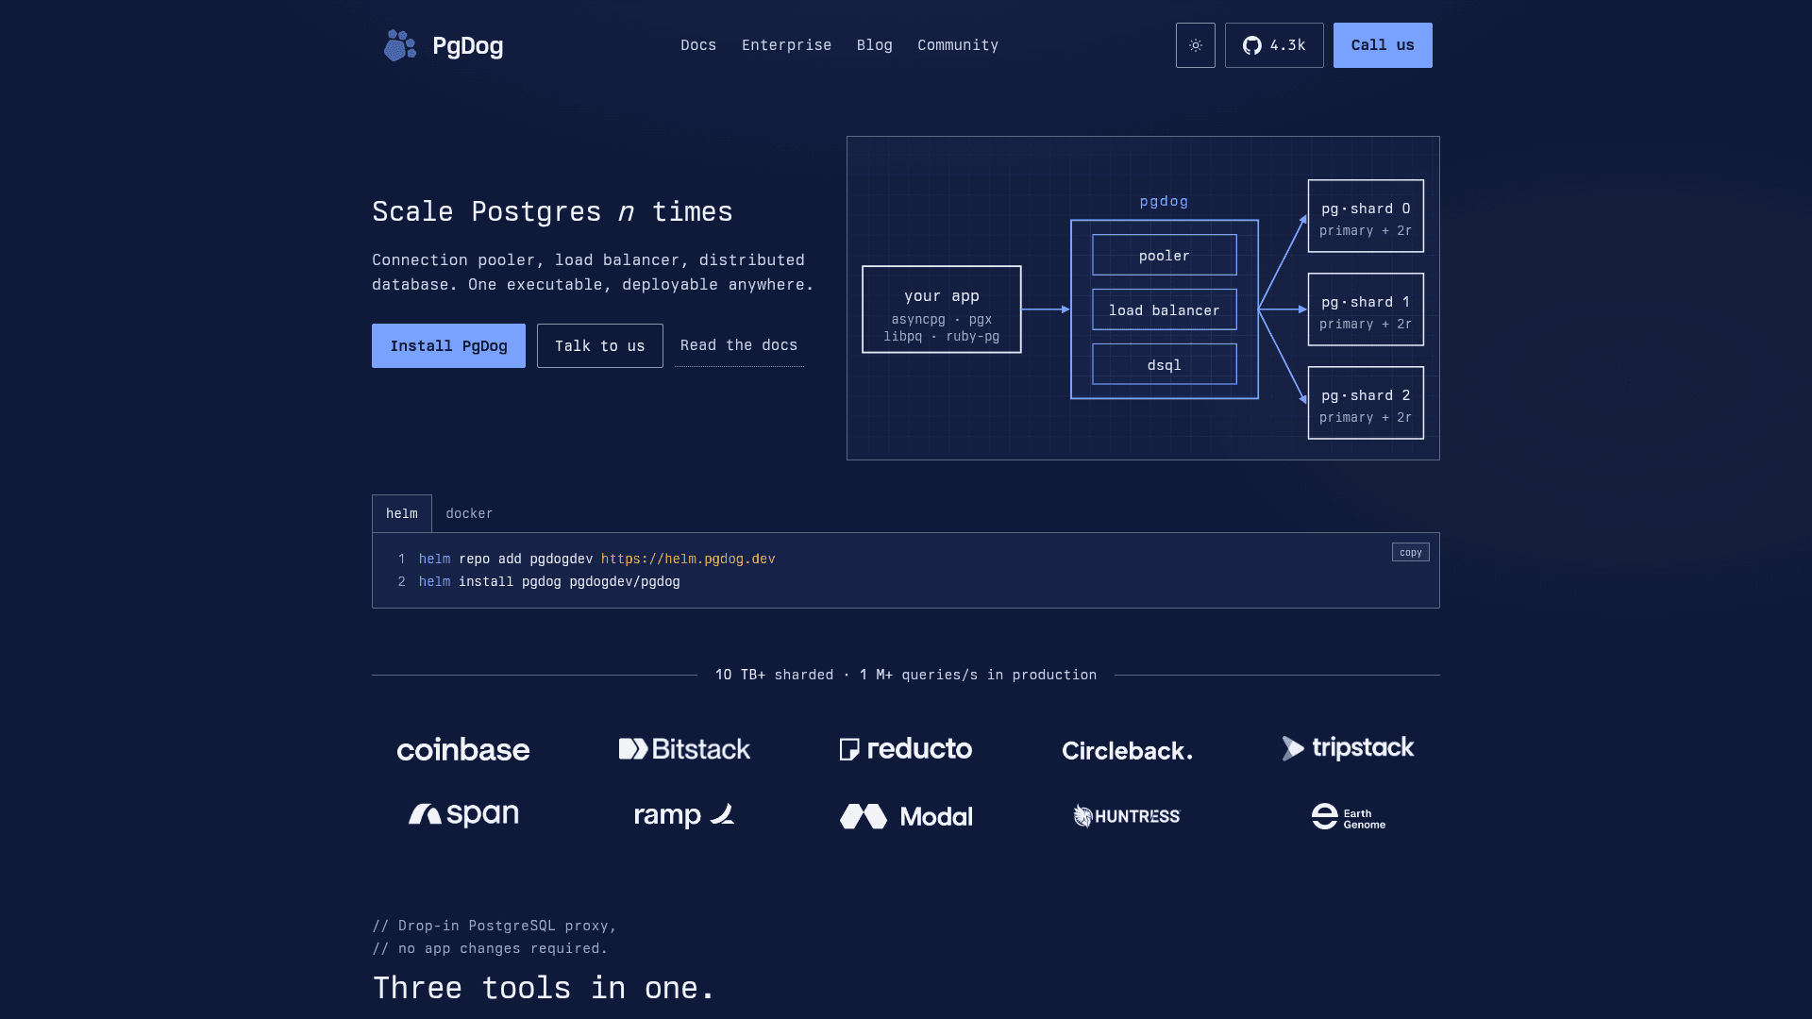
Task: Select the helm tab
Action: [x=402, y=513]
